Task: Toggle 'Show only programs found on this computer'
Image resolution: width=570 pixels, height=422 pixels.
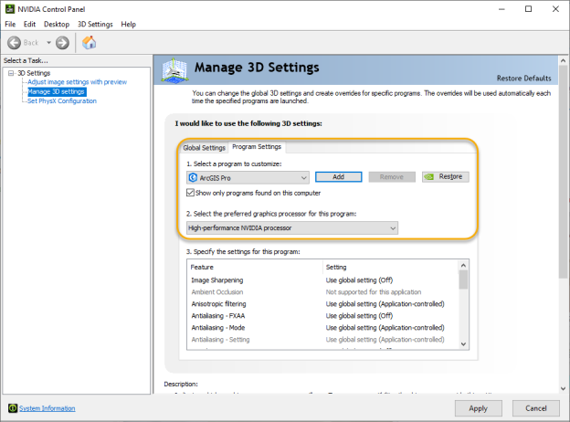Action: coord(190,193)
